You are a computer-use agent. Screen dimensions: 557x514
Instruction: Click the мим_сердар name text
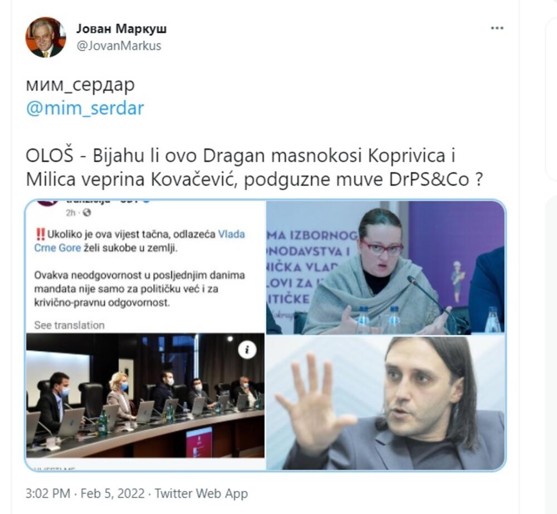tap(80, 85)
